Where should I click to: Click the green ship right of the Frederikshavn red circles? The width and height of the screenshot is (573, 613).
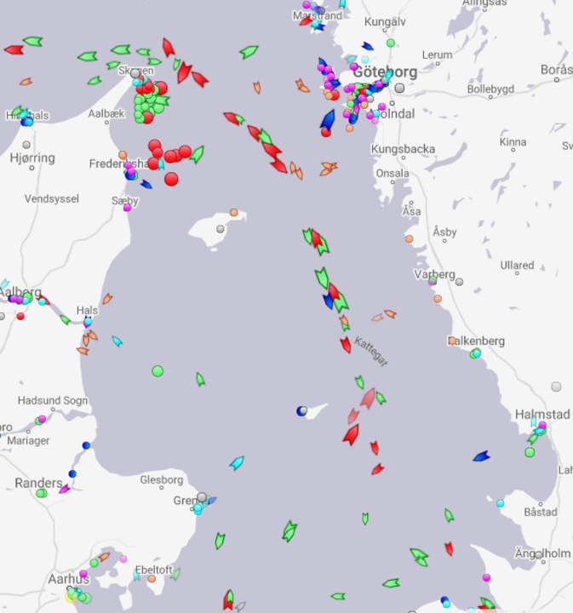197,154
